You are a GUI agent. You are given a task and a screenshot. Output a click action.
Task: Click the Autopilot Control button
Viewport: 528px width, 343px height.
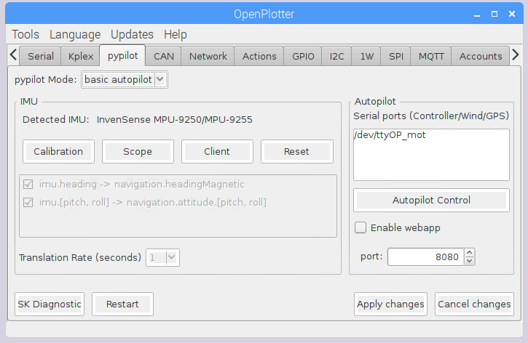click(431, 201)
